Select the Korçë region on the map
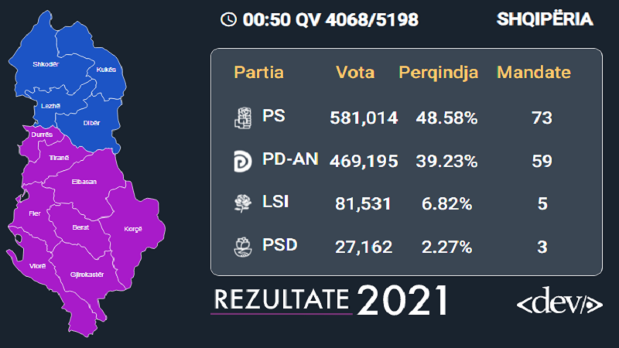The height and width of the screenshot is (348, 619). click(133, 229)
